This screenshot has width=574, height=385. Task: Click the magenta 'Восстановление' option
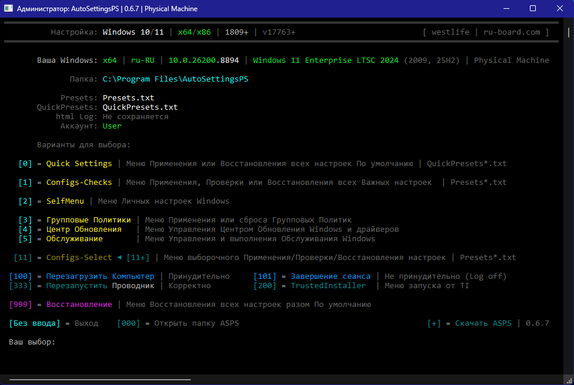(x=79, y=305)
